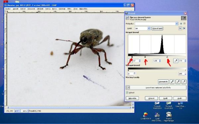Click Upravit toto nastavení jako křivky button
199x124 pixels.
point(156,88)
